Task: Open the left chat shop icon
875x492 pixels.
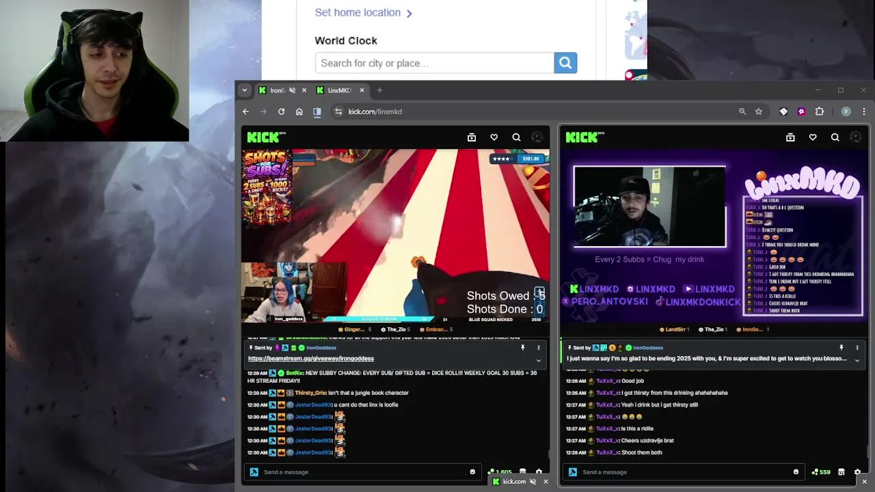Action: [523, 472]
